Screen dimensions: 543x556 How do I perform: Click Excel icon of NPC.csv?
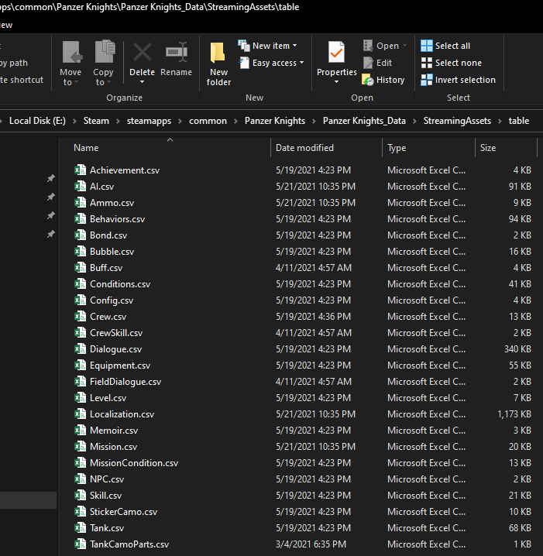[80, 479]
